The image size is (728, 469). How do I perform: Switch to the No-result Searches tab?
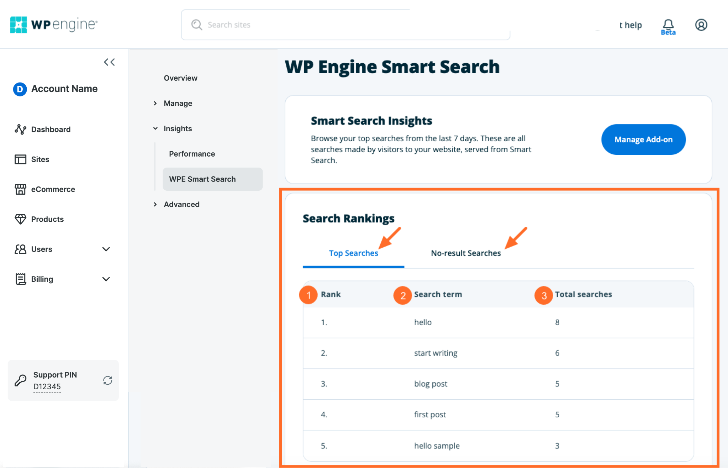465,253
